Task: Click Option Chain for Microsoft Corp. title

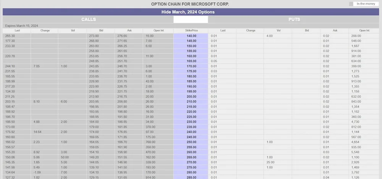Action: pos(190,4)
